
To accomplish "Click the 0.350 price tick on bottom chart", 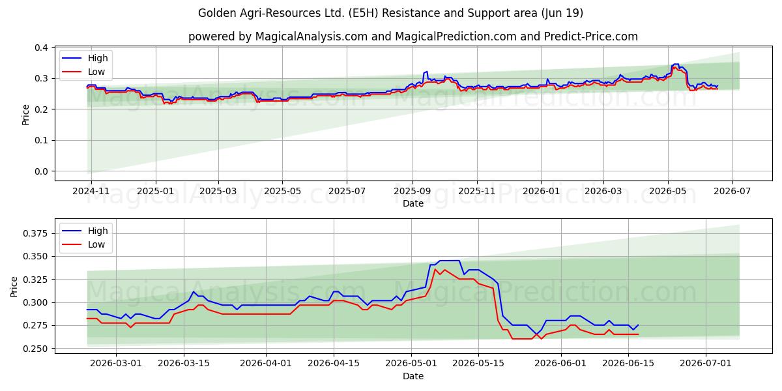I will coord(36,256).
